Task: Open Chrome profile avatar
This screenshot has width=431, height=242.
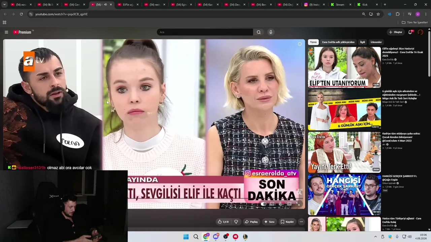Action: point(418,14)
